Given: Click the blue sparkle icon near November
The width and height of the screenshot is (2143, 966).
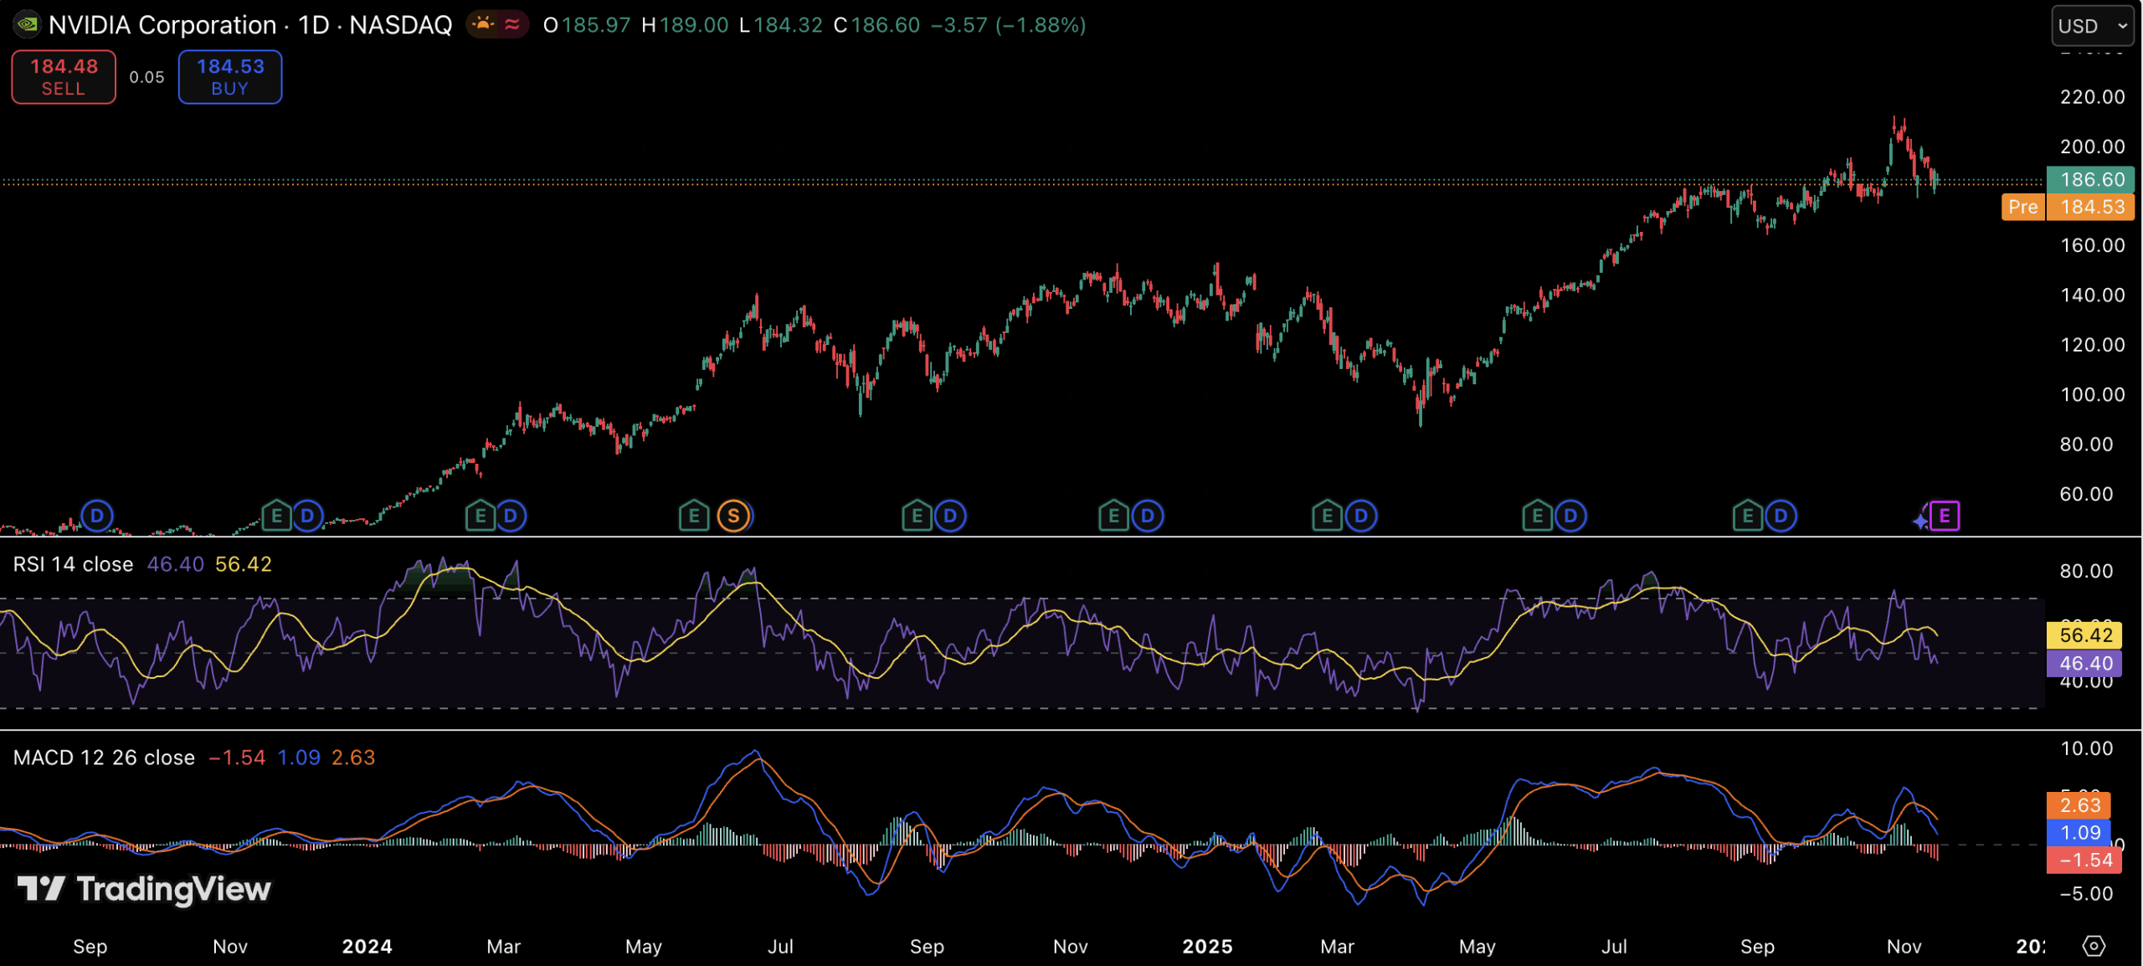Looking at the screenshot, I should coord(1919,522).
